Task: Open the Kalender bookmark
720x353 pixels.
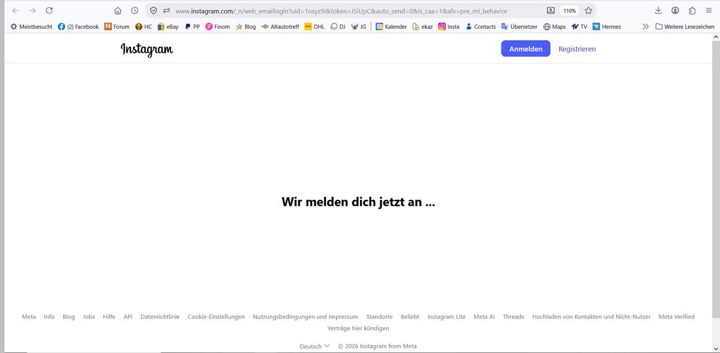Action: click(x=391, y=26)
